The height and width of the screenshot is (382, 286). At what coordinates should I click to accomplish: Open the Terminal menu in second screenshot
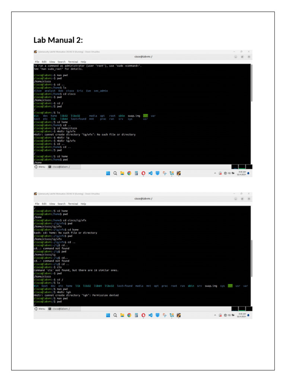pos(73,204)
